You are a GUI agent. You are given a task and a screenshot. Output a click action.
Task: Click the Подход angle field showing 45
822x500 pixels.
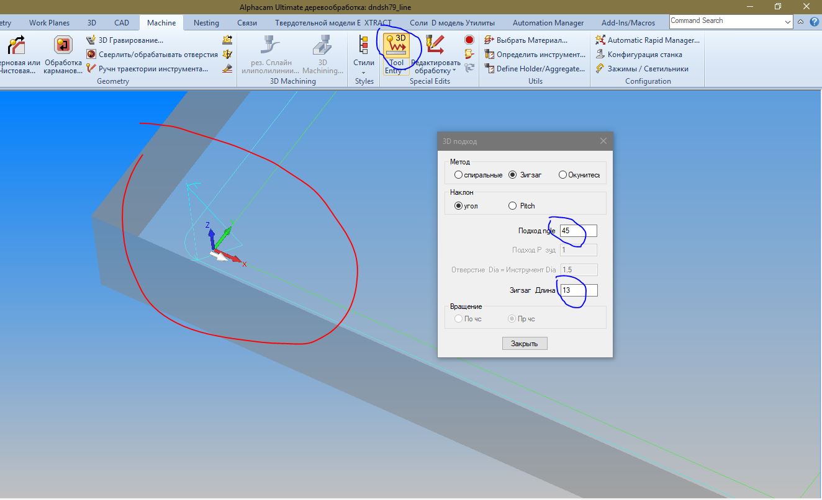point(579,231)
